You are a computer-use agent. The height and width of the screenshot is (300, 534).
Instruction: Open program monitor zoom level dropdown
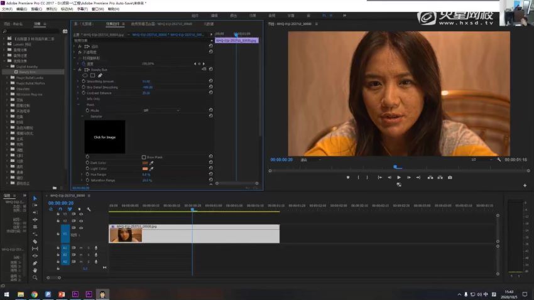pos(310,159)
